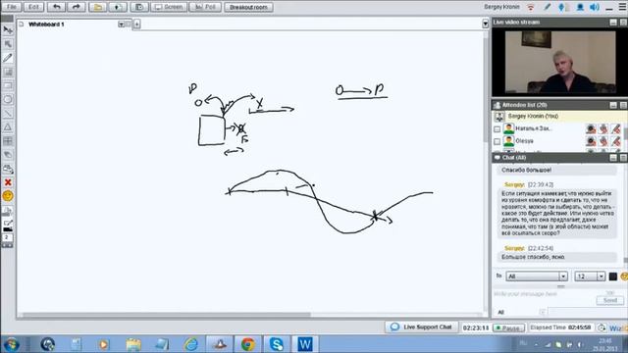Image resolution: width=628 pixels, height=353 pixels.
Task: Insert a grid or table with grid tool
Action: click(x=8, y=141)
